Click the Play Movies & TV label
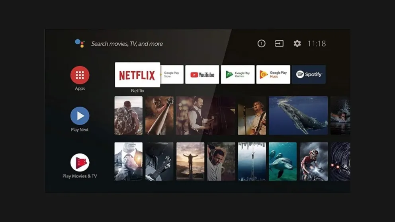Screen dimensions: 395x222 click(80, 176)
